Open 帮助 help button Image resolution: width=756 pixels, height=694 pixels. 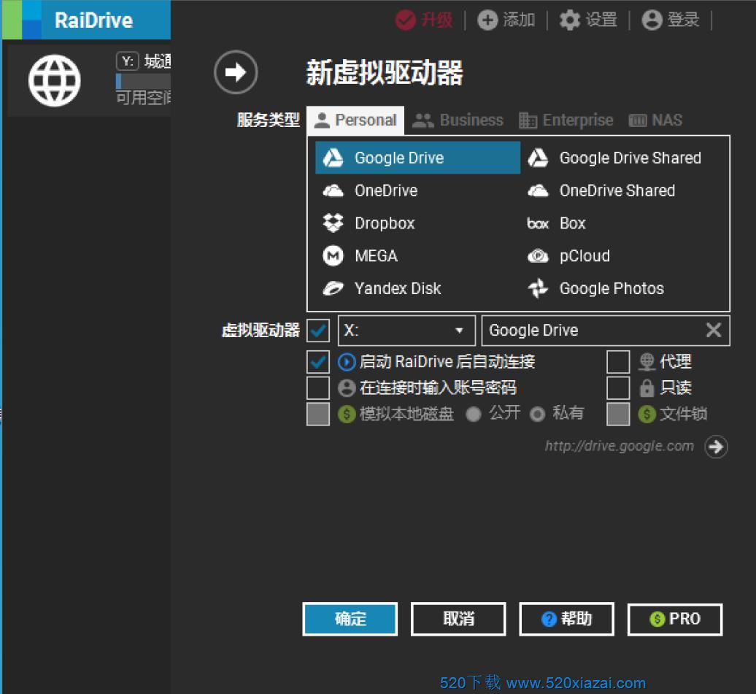pyautogui.click(x=566, y=620)
